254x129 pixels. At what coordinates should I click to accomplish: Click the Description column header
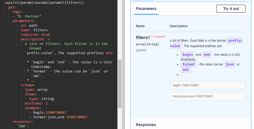tap(179, 26)
